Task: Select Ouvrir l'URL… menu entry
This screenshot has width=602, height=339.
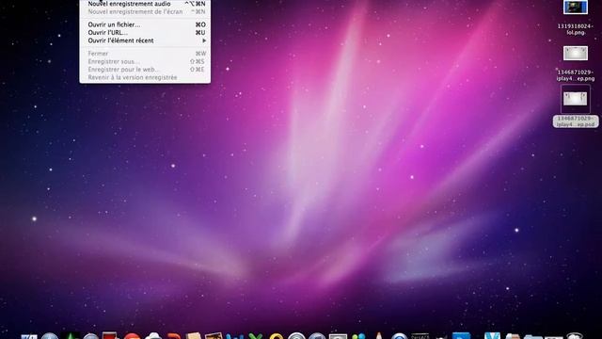Action: coord(145,32)
